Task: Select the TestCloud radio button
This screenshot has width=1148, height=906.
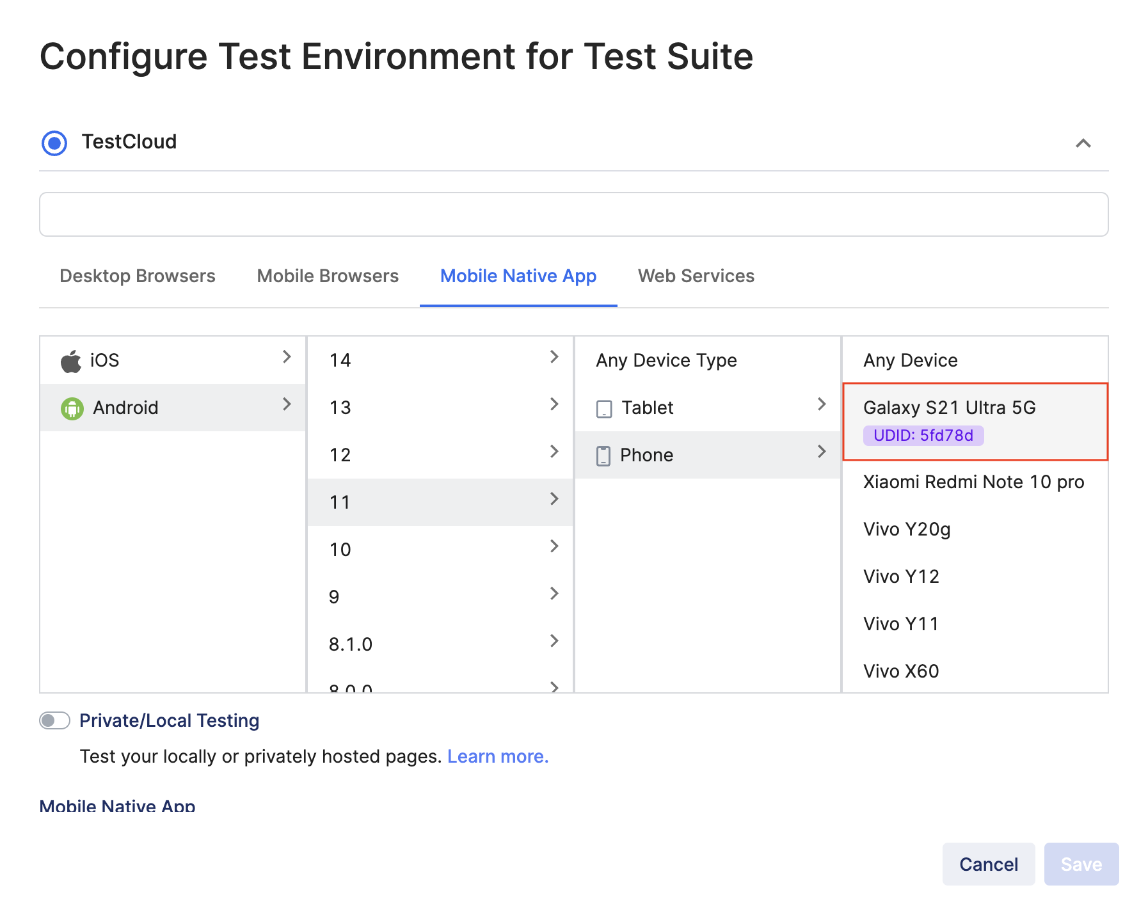Action: tap(54, 143)
